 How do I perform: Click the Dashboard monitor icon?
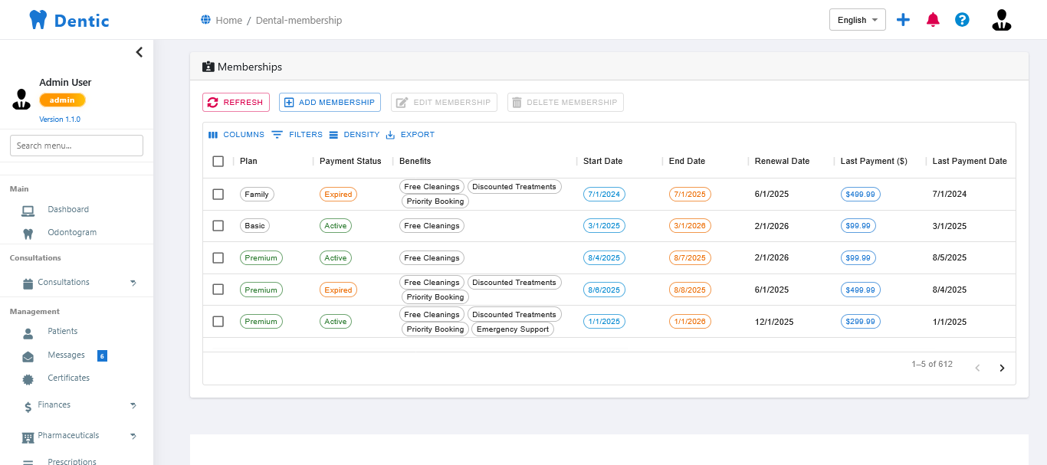tap(28, 209)
